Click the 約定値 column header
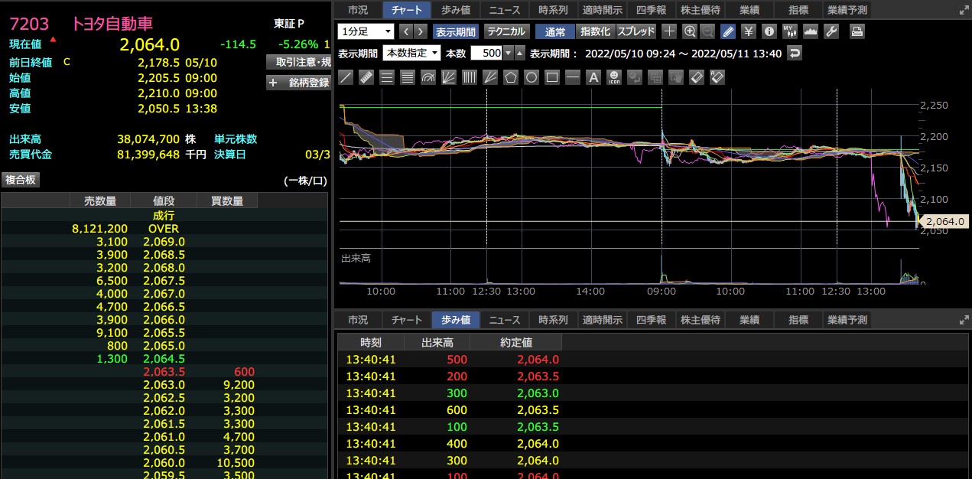This screenshot has width=972, height=479. pyautogui.click(x=516, y=342)
